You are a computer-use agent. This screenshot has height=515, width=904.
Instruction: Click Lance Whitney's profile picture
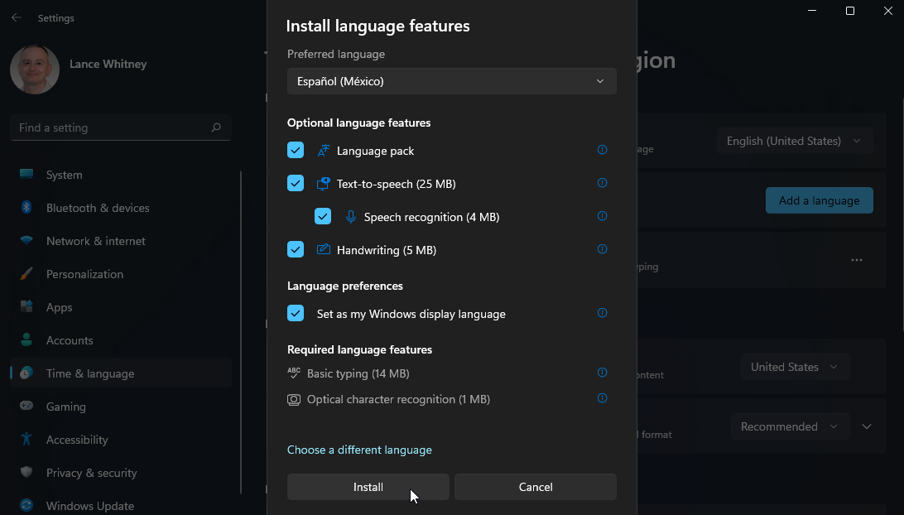pos(34,70)
